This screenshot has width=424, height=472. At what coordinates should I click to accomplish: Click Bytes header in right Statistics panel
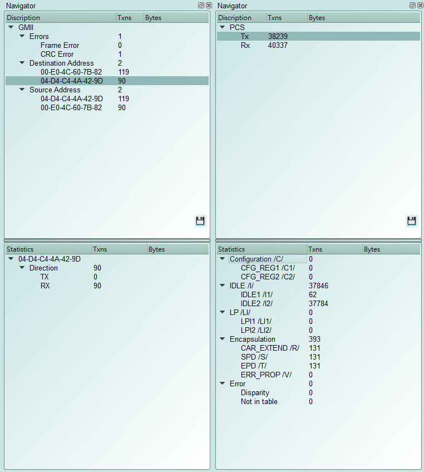pyautogui.click(x=391, y=249)
